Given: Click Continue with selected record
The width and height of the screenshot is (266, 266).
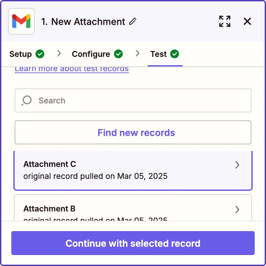Looking at the screenshot, I should 133,243.
